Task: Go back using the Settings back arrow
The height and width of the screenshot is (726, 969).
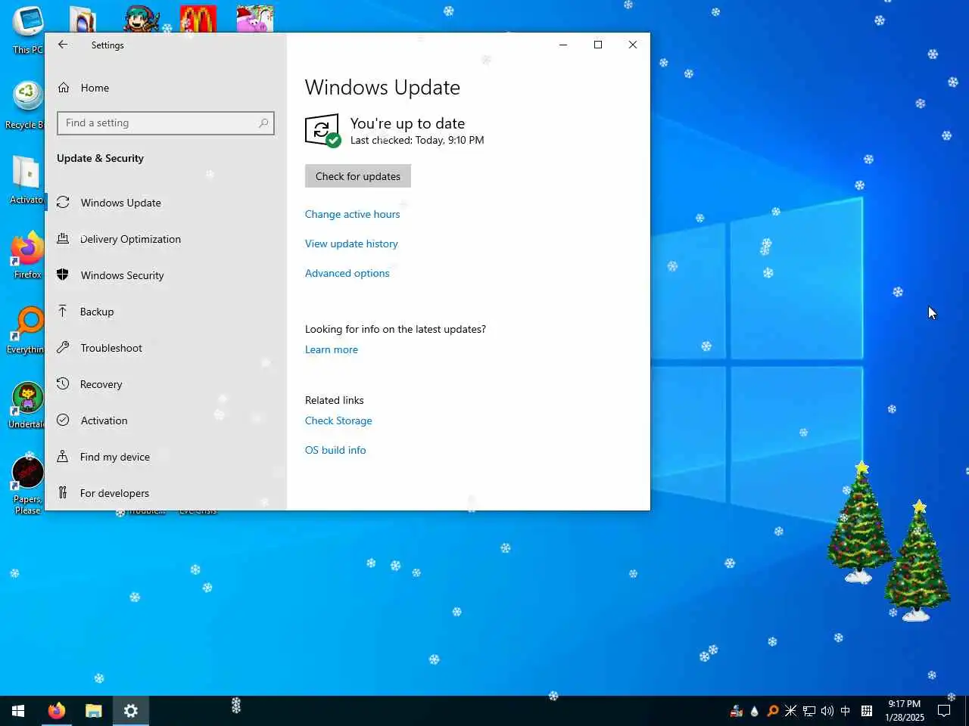Action: pos(63,45)
